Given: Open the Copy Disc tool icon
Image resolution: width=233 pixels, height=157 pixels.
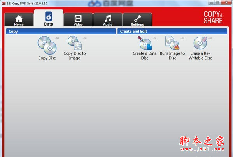Looking at the screenshot, I should [x=47, y=45].
